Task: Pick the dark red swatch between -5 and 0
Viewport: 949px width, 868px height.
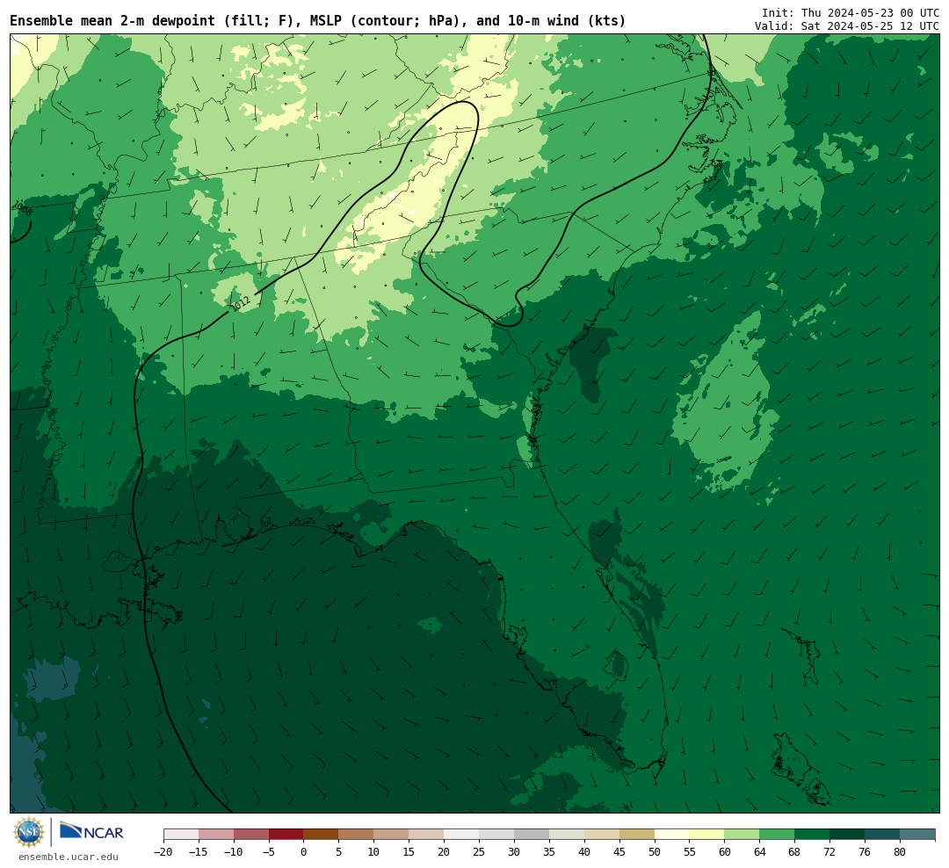Action: click(x=286, y=834)
